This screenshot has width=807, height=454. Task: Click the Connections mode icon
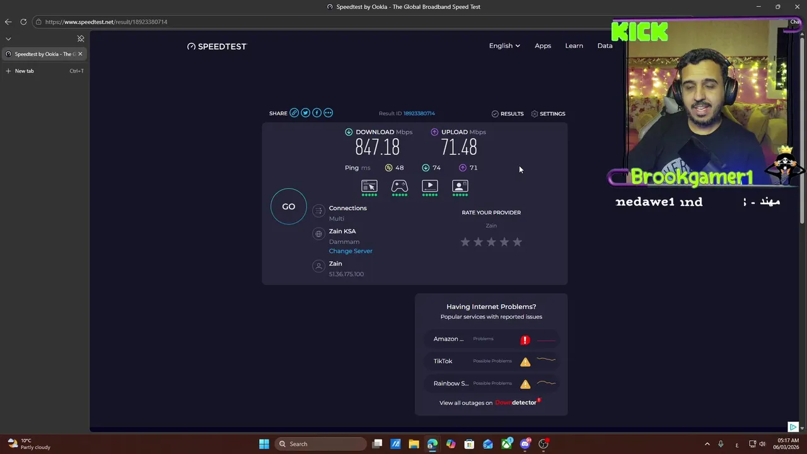[x=318, y=211]
